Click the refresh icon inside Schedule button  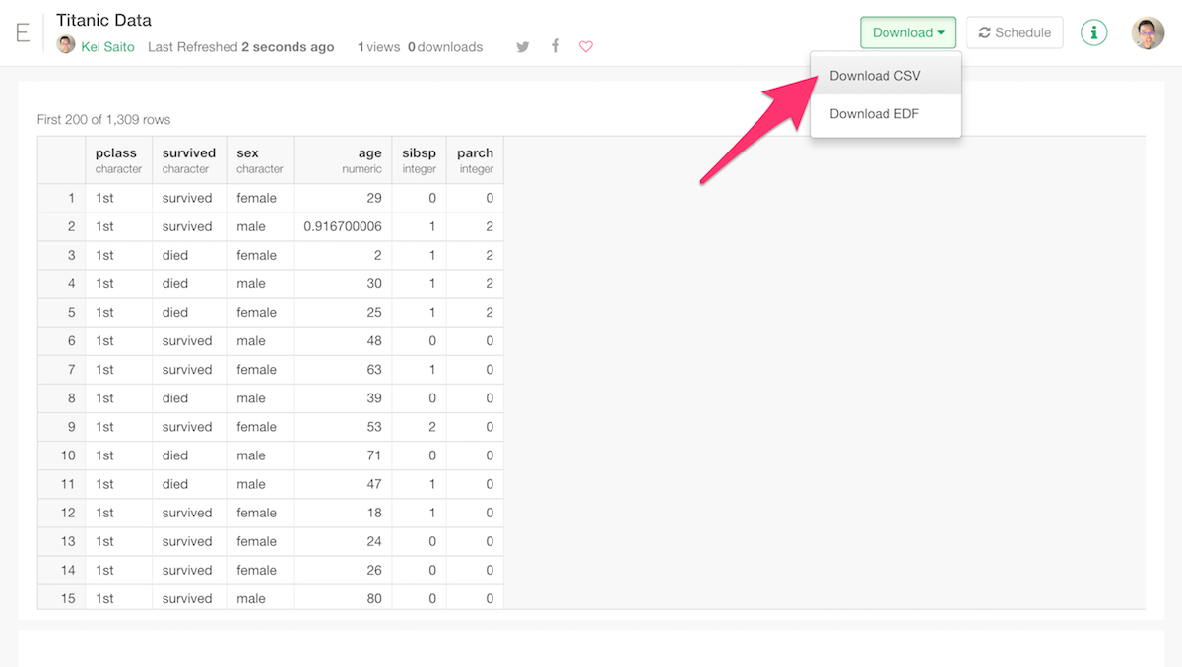click(984, 31)
